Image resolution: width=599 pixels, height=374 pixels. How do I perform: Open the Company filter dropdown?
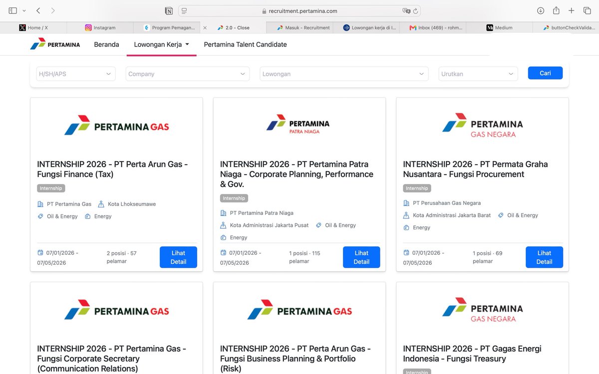[x=187, y=74]
